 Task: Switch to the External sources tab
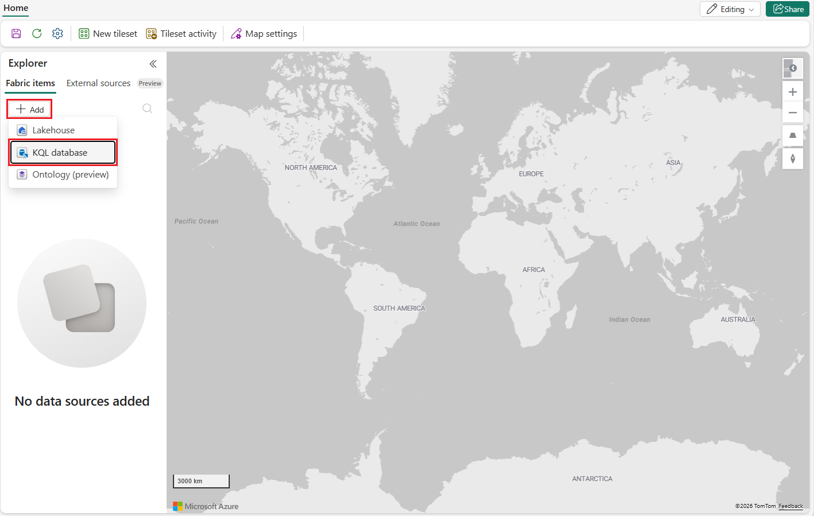(98, 83)
